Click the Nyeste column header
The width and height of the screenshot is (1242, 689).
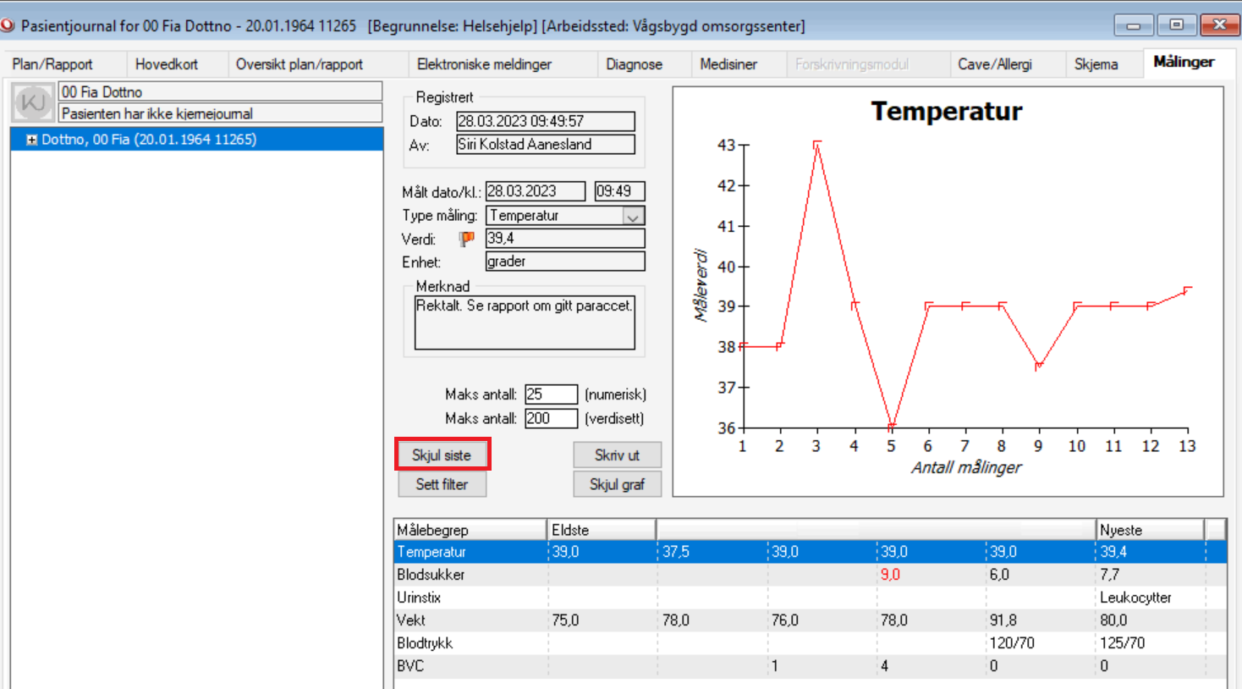tap(1150, 530)
